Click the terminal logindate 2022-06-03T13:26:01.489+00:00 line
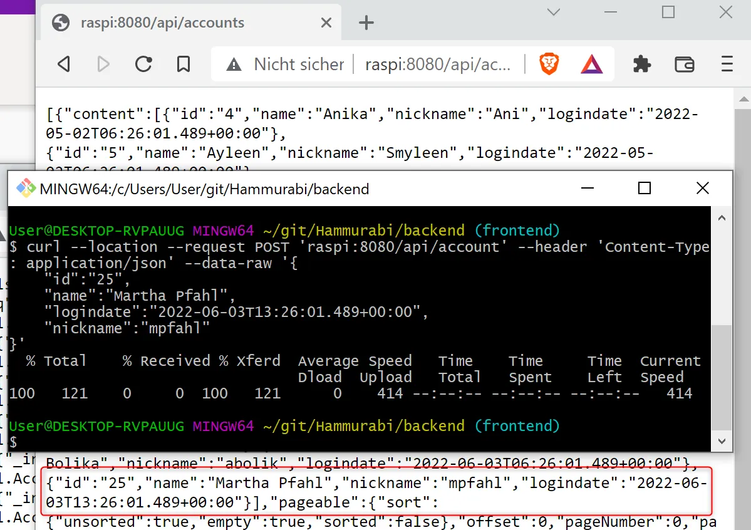This screenshot has height=530, width=751. pos(236,312)
